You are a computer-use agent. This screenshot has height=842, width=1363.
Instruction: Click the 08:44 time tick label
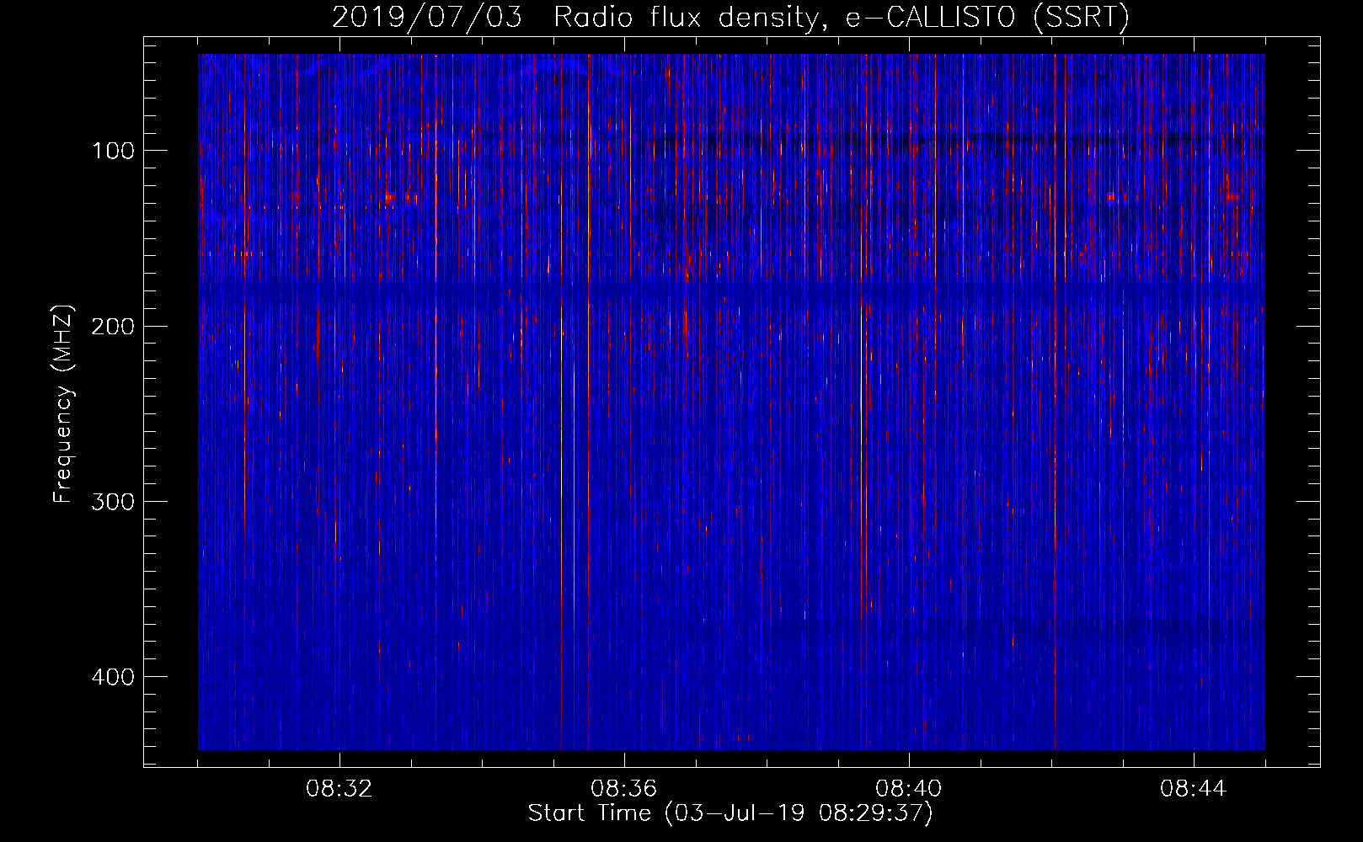(x=1194, y=789)
